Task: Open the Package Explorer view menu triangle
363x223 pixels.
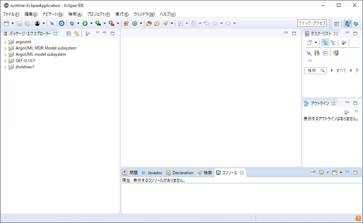Action: (x=98, y=33)
